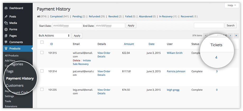View Order Details for payment 101314
Image resolution: width=243 pixels, height=111 pixels.
pos(104,73)
